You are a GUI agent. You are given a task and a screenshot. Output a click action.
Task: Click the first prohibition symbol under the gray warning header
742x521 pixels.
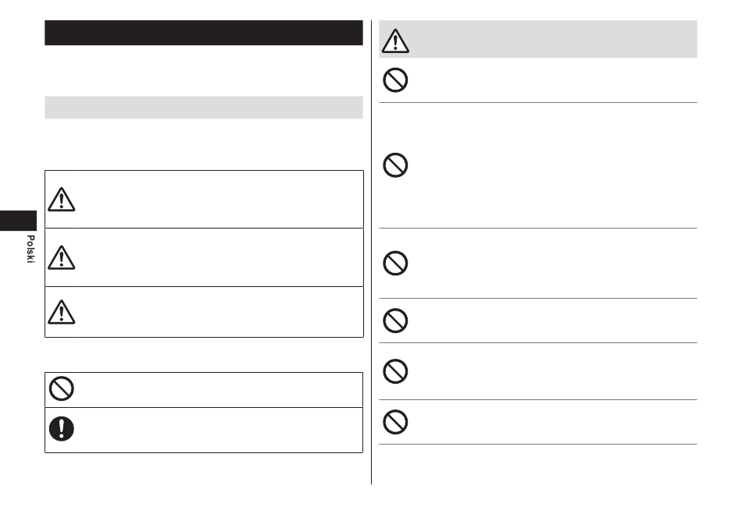pyautogui.click(x=395, y=80)
